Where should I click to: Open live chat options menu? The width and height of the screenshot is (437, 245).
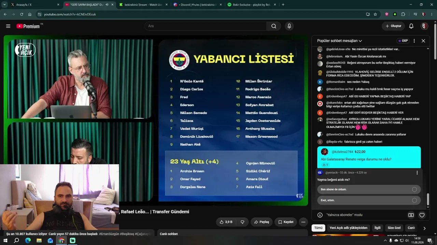414,41
